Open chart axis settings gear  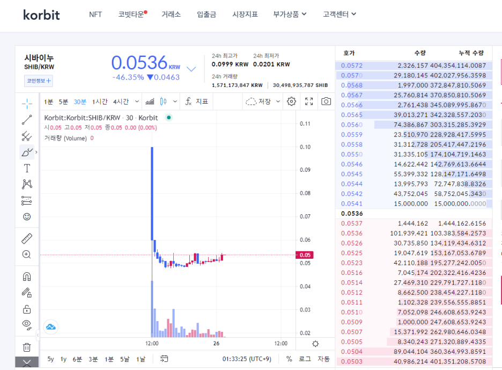click(315, 344)
